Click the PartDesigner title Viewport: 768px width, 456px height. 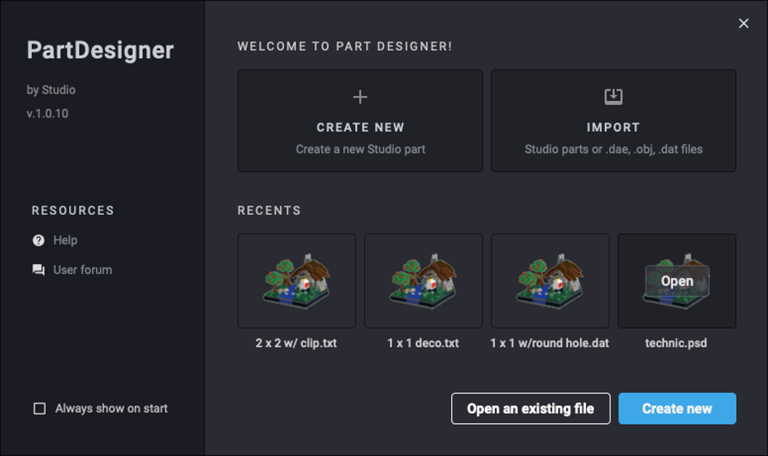tap(100, 51)
